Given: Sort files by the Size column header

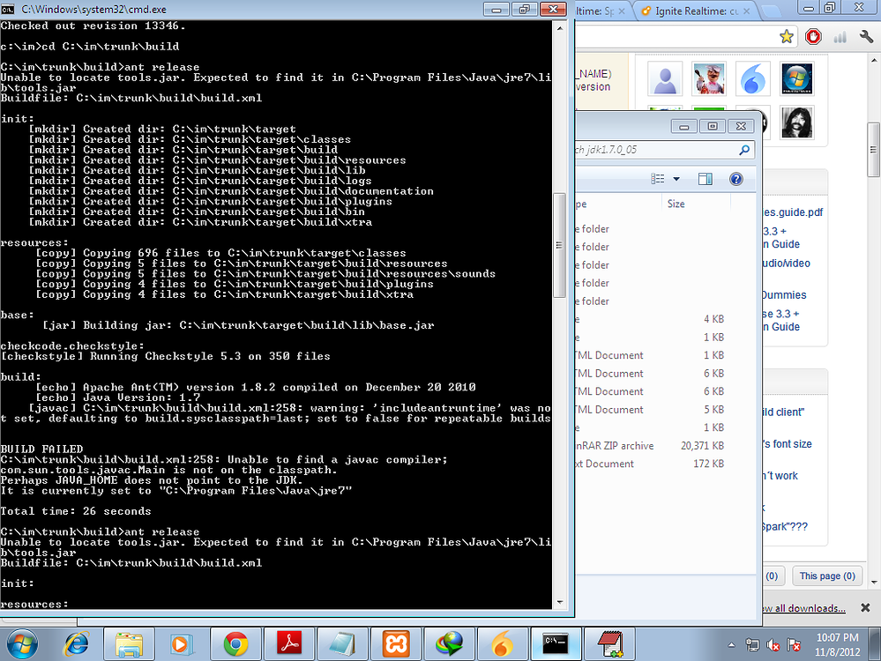Looking at the screenshot, I should pos(676,204).
